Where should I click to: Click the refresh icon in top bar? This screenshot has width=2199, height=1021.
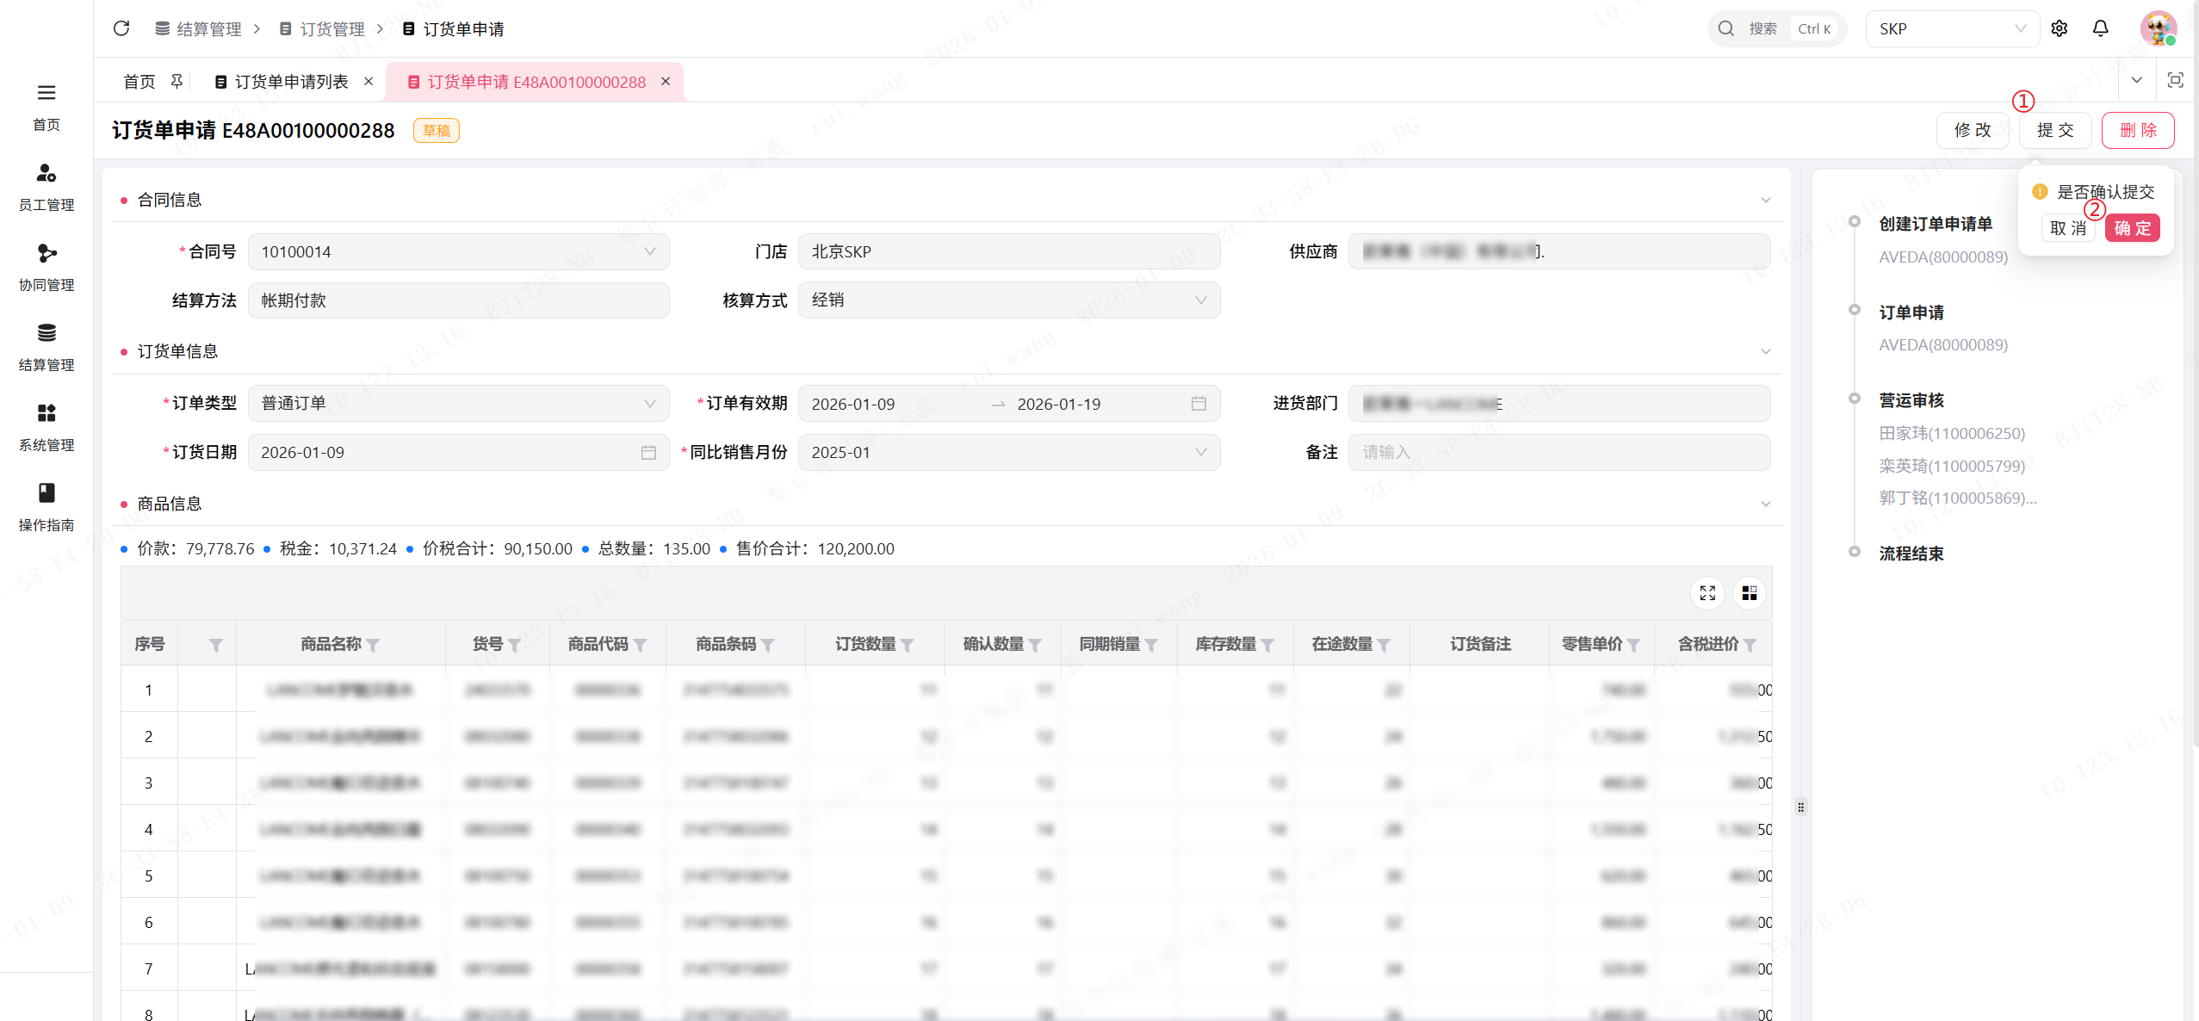[121, 28]
